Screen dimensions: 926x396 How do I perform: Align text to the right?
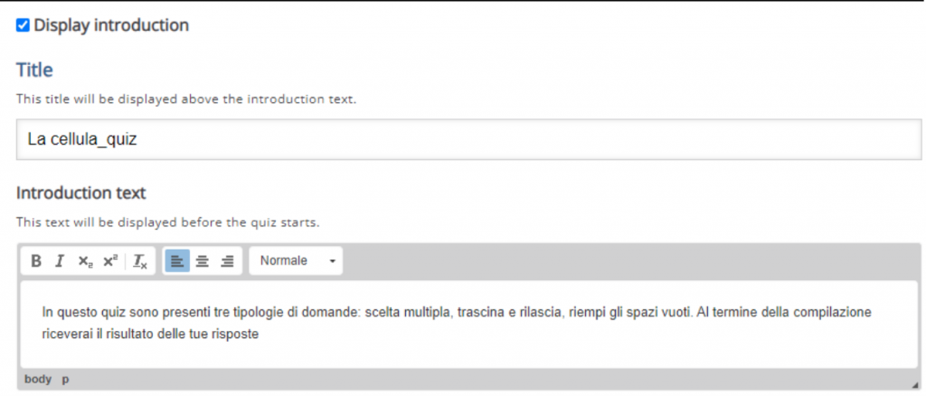(227, 261)
